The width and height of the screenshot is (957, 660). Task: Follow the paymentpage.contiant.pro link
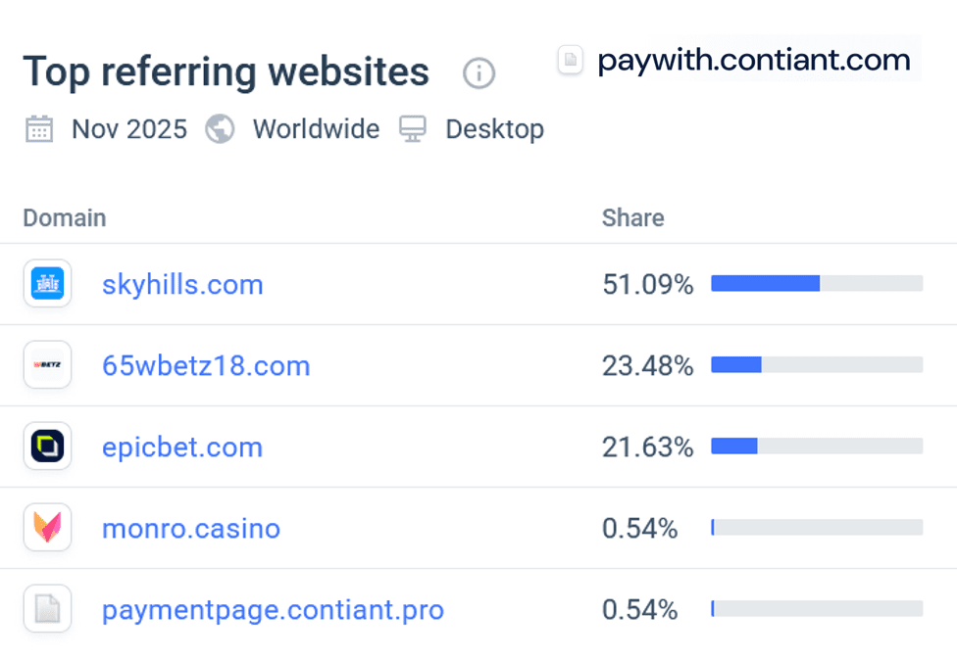[273, 610]
